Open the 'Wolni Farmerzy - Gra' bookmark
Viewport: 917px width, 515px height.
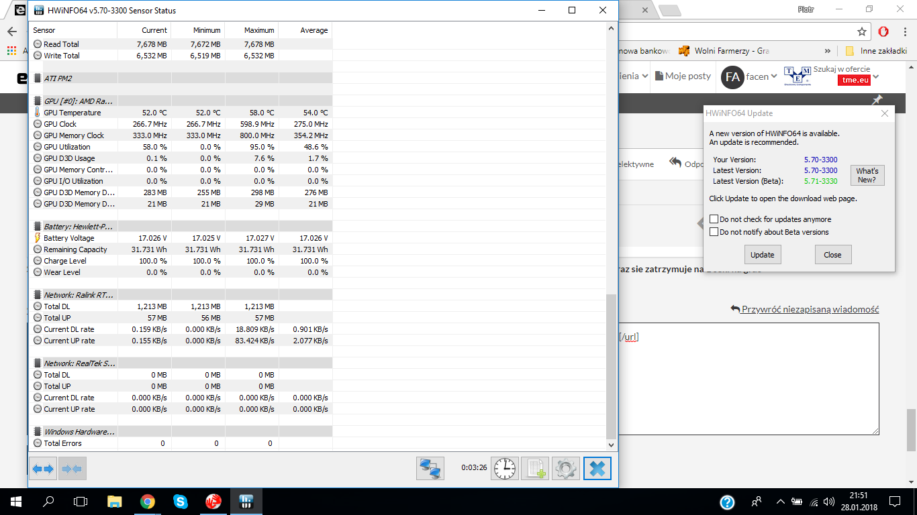(724, 51)
